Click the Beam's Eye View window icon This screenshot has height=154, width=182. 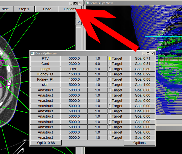point(87,3)
